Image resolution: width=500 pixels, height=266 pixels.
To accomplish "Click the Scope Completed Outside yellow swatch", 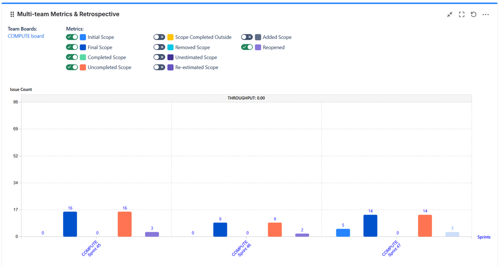I will point(170,37).
